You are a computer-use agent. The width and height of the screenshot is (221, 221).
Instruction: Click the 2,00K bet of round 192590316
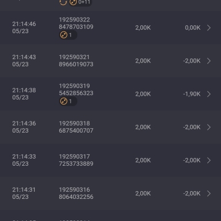143,193
